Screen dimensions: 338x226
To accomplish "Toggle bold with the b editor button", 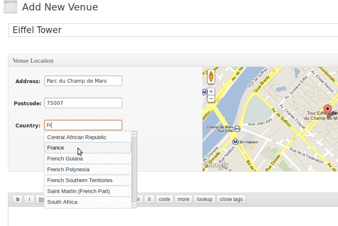I will pyautogui.click(x=18, y=199).
